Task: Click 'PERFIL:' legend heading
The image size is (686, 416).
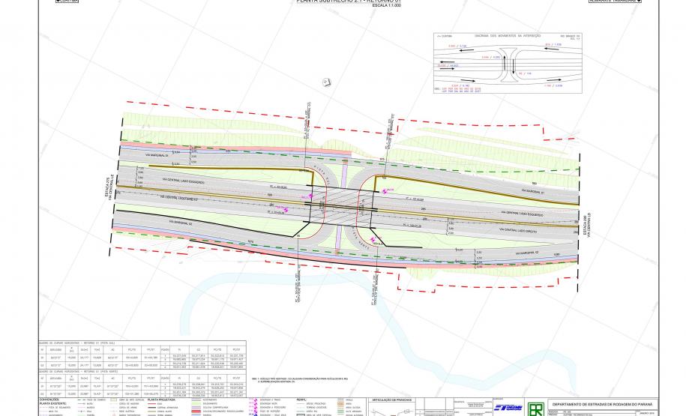Action: (301, 400)
